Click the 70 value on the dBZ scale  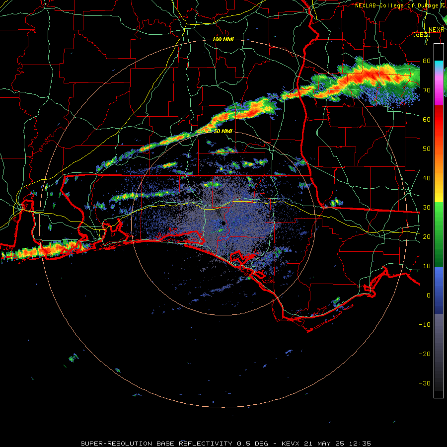427,90
